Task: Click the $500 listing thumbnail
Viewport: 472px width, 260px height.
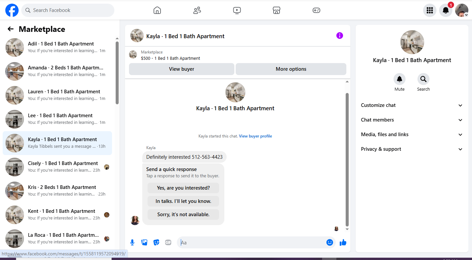Action: point(133,55)
